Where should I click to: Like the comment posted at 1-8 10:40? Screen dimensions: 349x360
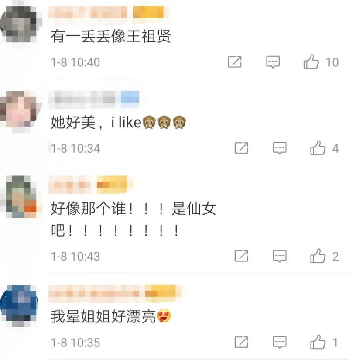(x=311, y=62)
